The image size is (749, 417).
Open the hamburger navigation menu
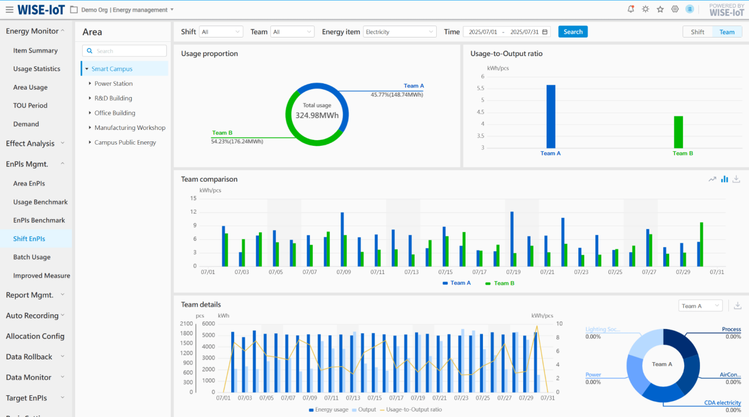click(9, 10)
